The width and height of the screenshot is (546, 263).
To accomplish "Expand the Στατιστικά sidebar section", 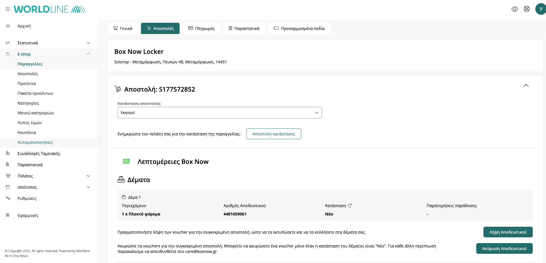I will pos(88,43).
